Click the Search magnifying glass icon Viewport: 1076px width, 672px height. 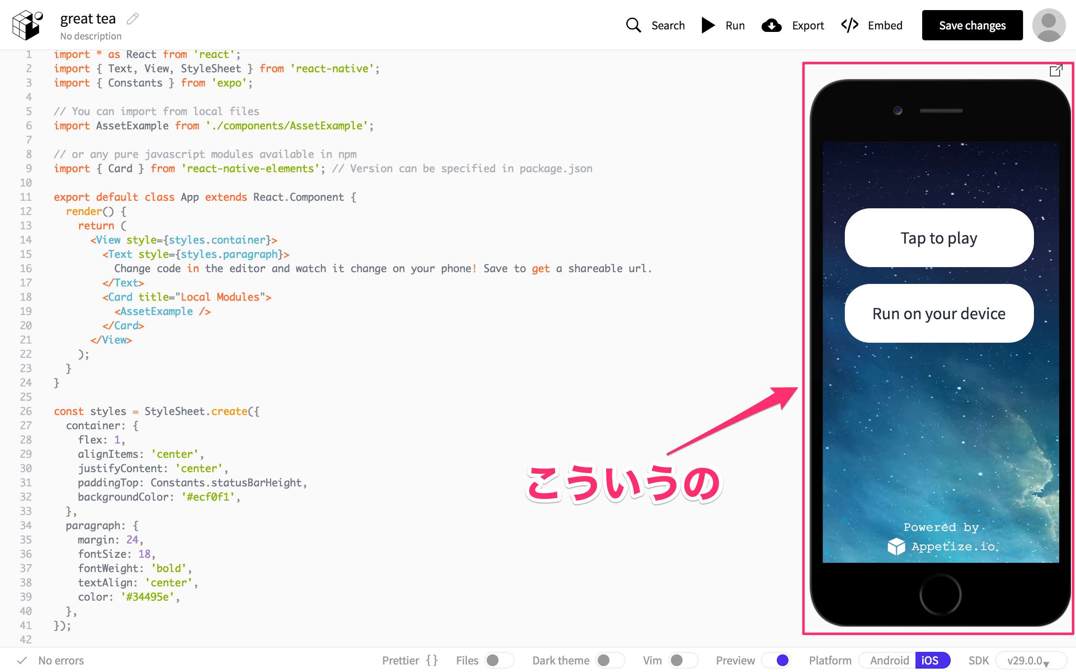tap(633, 25)
